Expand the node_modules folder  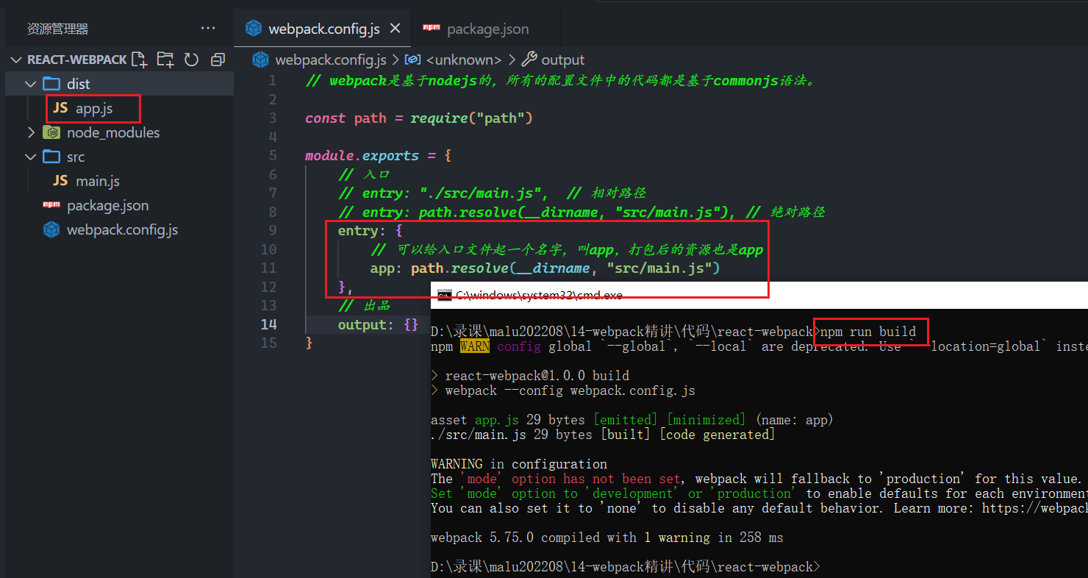click(30, 132)
